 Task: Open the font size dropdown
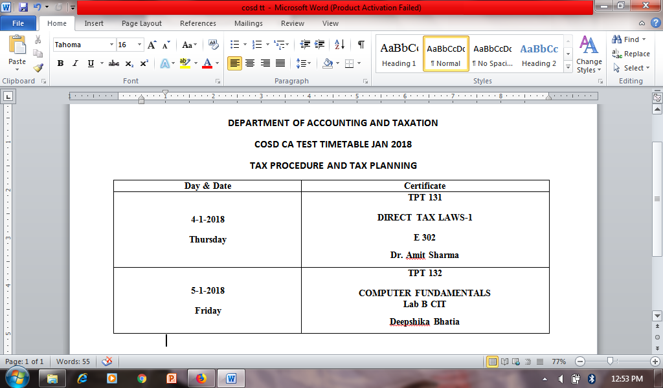click(x=140, y=45)
